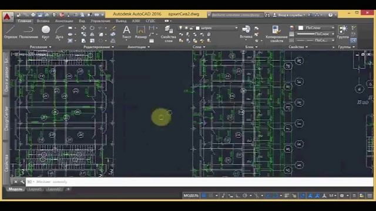Toggle lineweight display in status bar
The width and height of the screenshot is (376, 211).
click(x=287, y=196)
